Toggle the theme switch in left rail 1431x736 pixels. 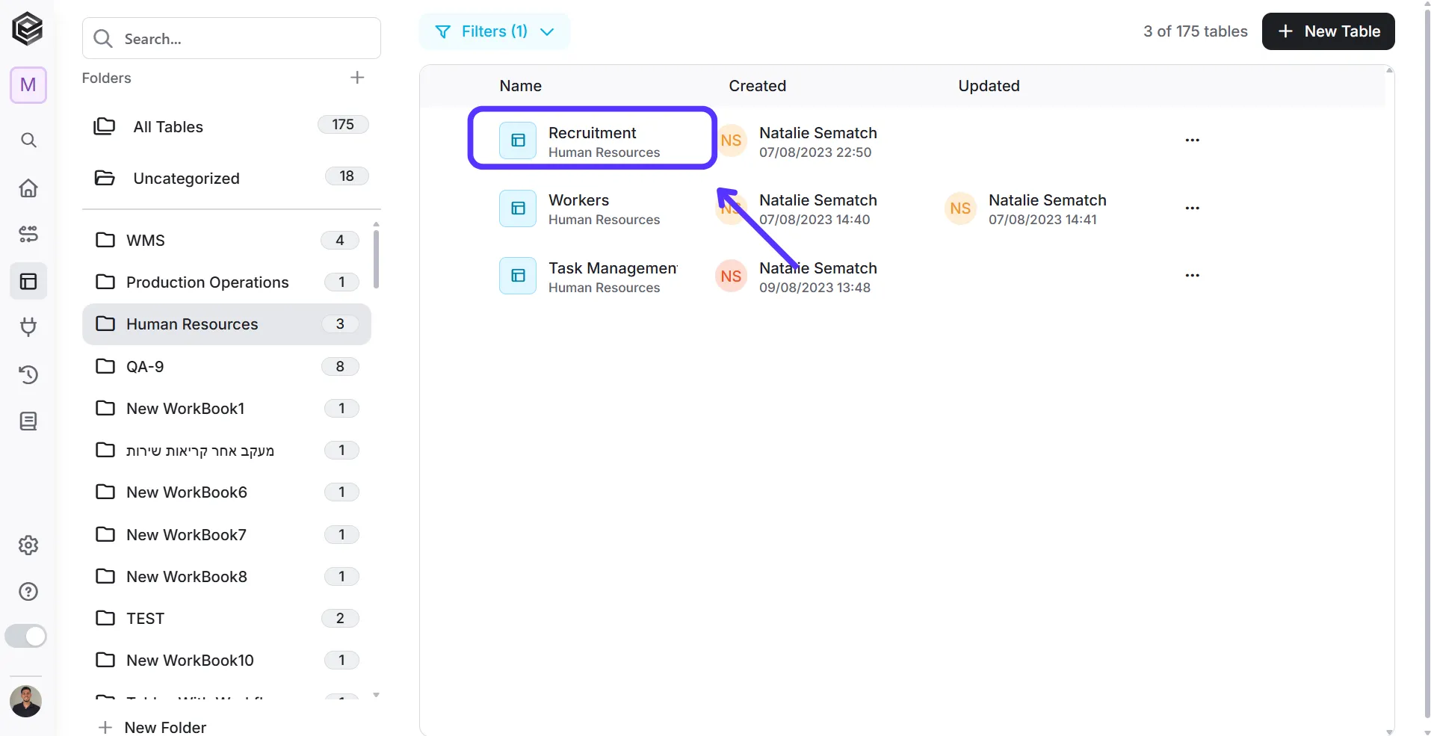(x=26, y=636)
